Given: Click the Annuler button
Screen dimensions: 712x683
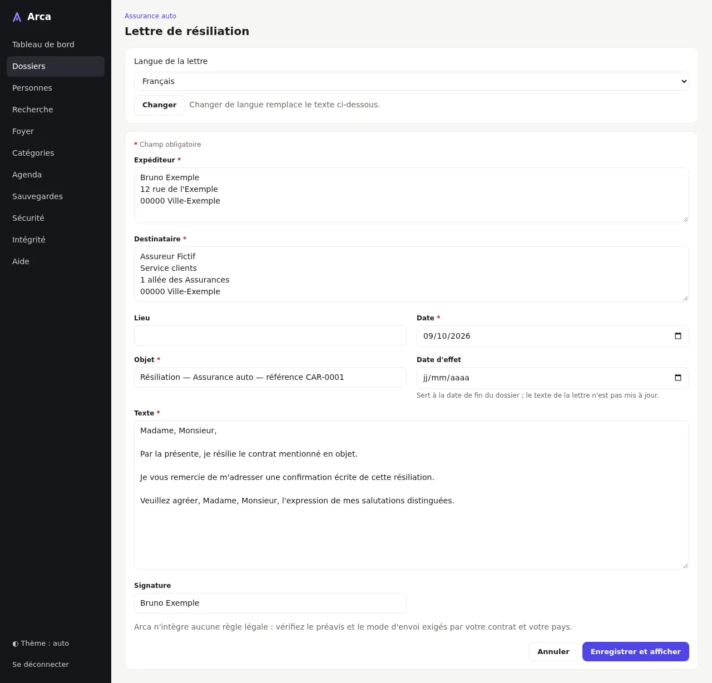Looking at the screenshot, I should tap(553, 652).
